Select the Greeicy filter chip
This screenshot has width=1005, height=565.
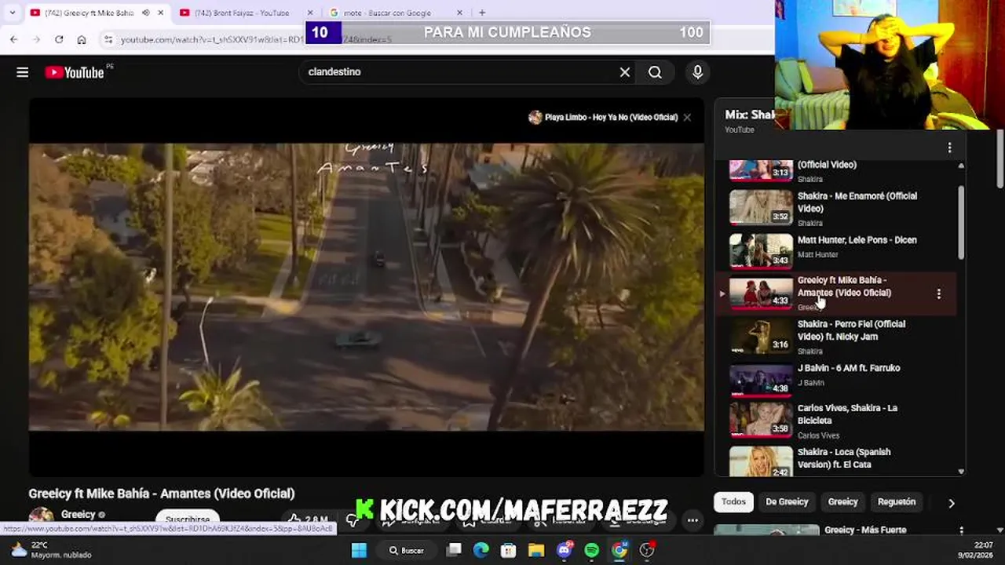(843, 502)
